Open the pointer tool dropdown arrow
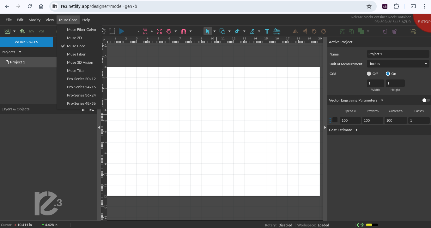Screen dimensions: 431x228 215,31
